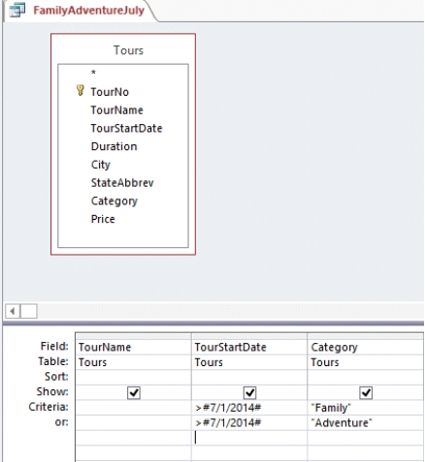Viewport: 425px width, 462px height.
Task: Select TourName in the Tours field list
Action: (x=116, y=110)
